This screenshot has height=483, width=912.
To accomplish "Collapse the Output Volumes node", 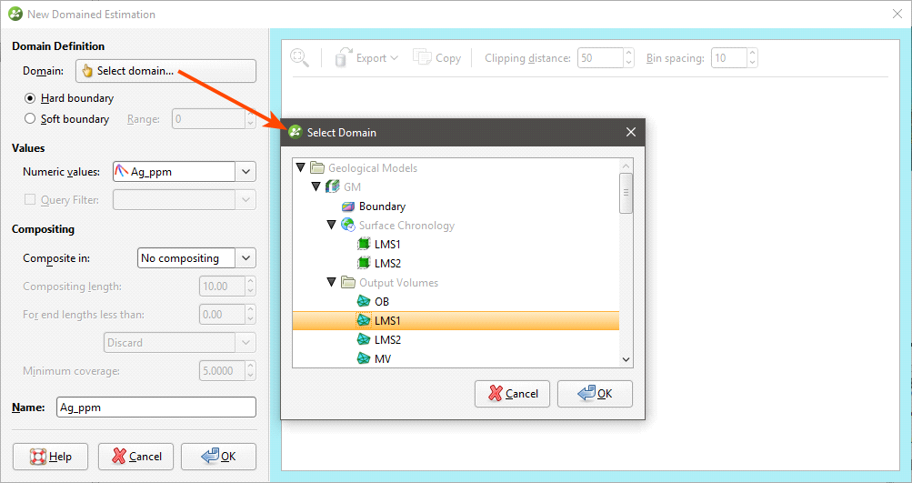I will point(332,282).
